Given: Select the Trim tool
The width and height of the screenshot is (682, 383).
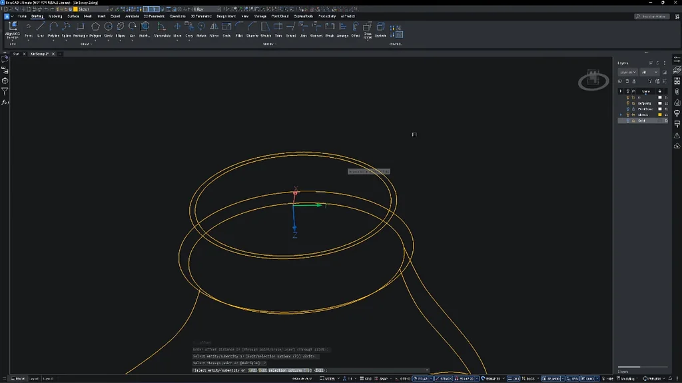Looking at the screenshot, I should [x=278, y=29].
